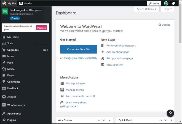Click the Comments bubble icon
The width and height of the screenshot is (182, 124).
[4, 82]
